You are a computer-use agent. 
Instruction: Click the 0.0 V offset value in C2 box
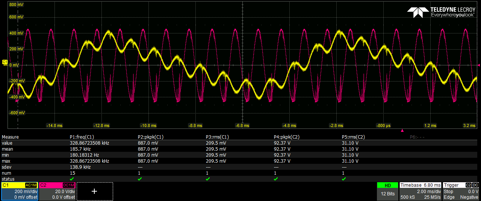[x=64, y=197]
